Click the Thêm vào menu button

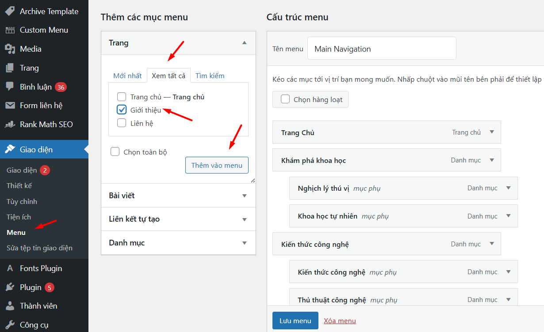pyautogui.click(x=217, y=165)
